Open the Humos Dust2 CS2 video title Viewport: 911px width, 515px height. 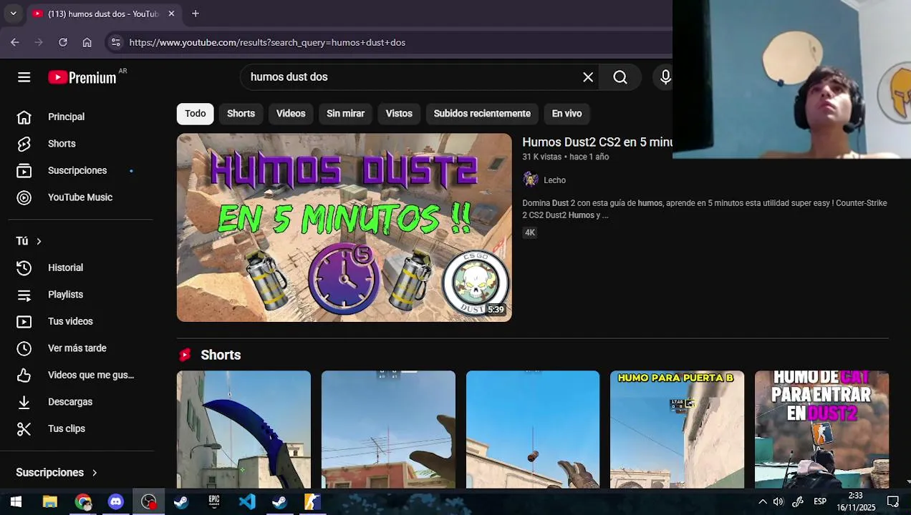[x=597, y=142]
